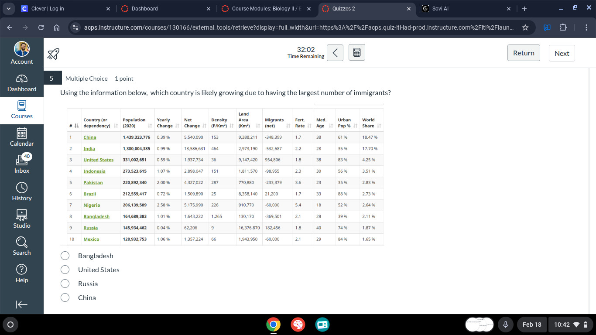This screenshot has height=335, width=596.
Task: Open Calendar in sidebar
Action: tap(22, 137)
